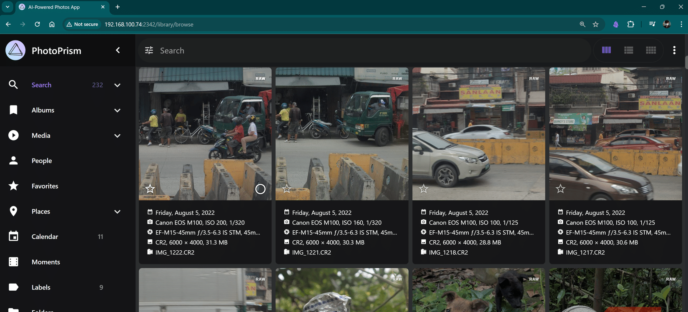Image resolution: width=688 pixels, height=312 pixels.
Task: Click the Albums bookmark icon
Action: tap(13, 110)
